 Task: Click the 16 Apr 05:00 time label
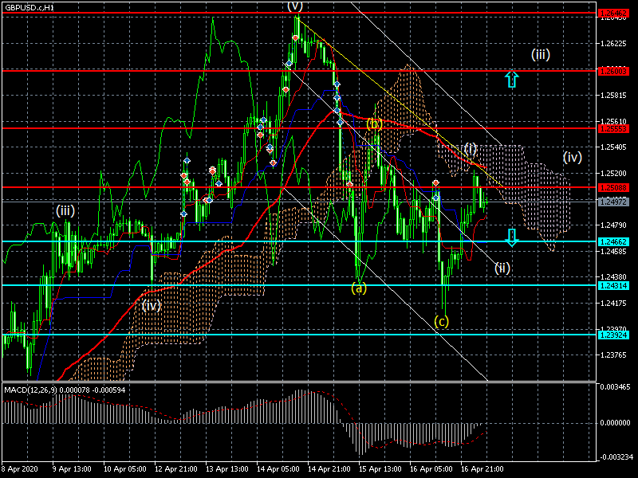point(431,468)
